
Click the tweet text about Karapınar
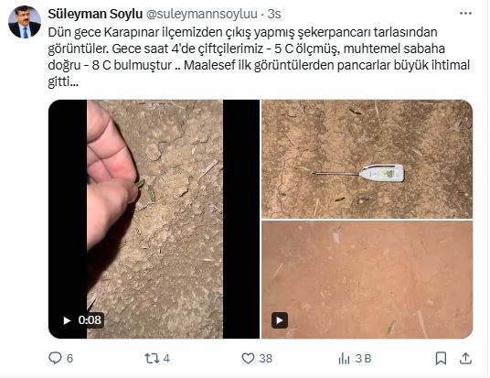(259, 57)
